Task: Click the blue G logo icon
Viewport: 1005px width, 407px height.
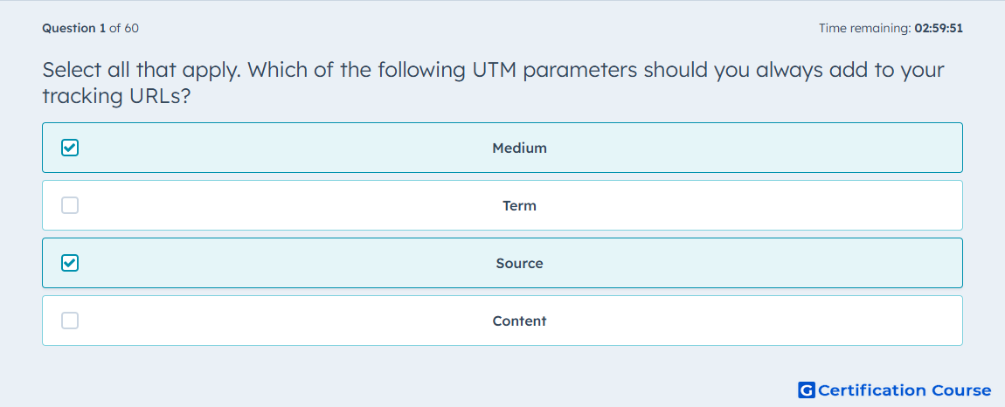Action: coord(807,390)
